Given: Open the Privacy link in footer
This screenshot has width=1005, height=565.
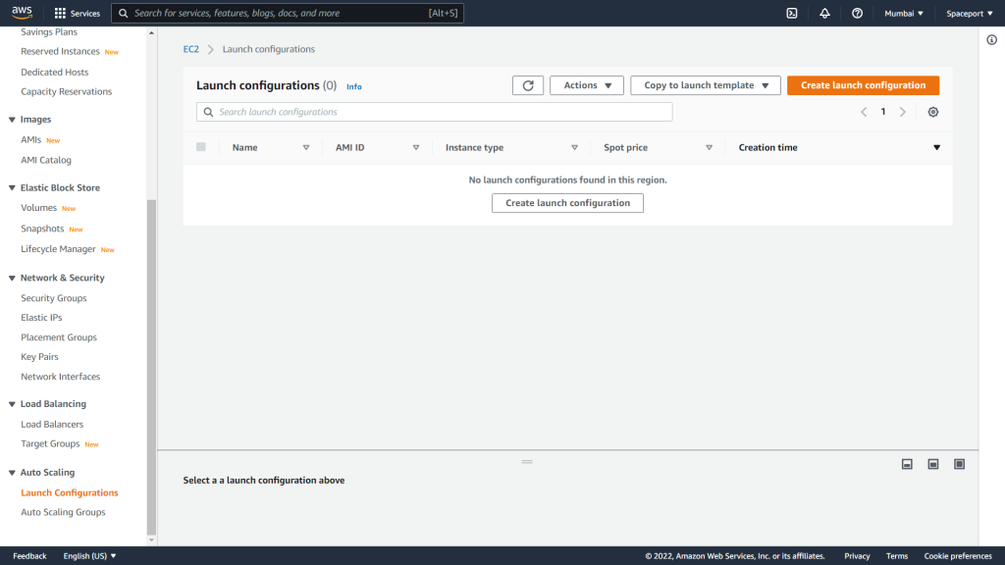Looking at the screenshot, I should click(857, 556).
